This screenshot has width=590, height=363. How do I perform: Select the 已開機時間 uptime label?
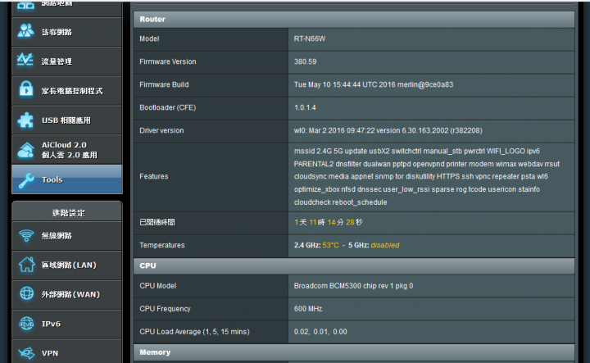pos(157,222)
